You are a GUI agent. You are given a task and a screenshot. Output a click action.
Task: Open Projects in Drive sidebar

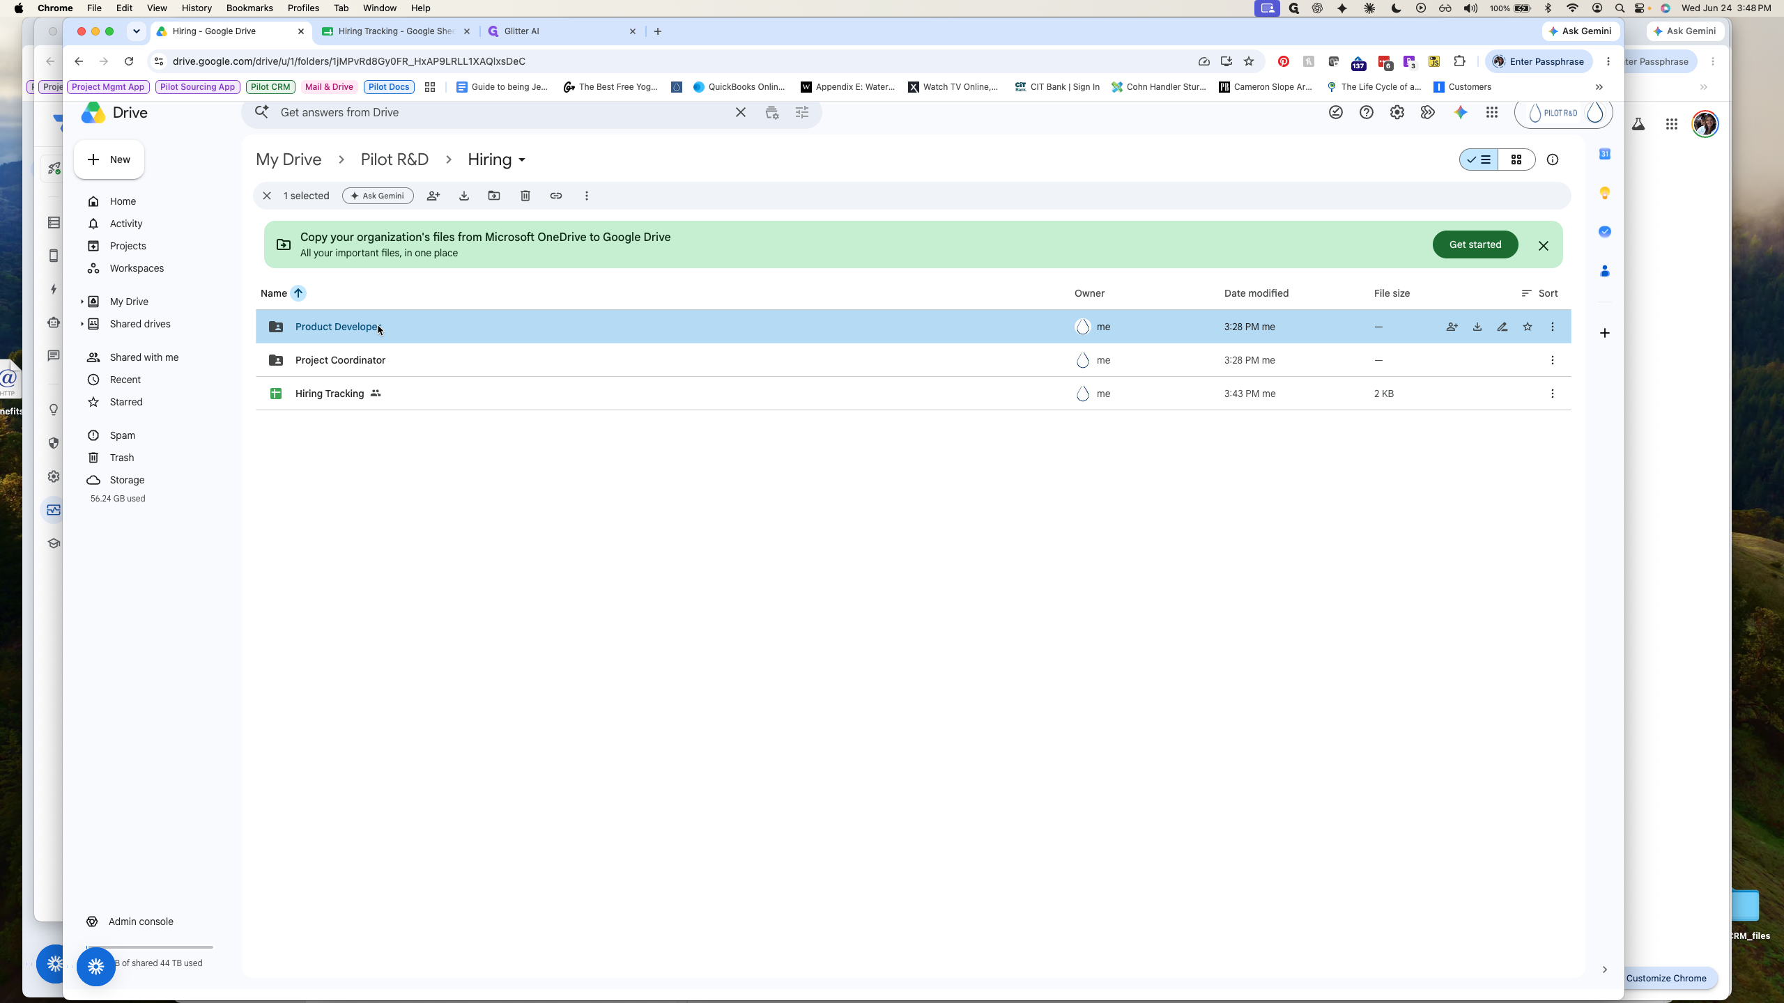click(128, 246)
